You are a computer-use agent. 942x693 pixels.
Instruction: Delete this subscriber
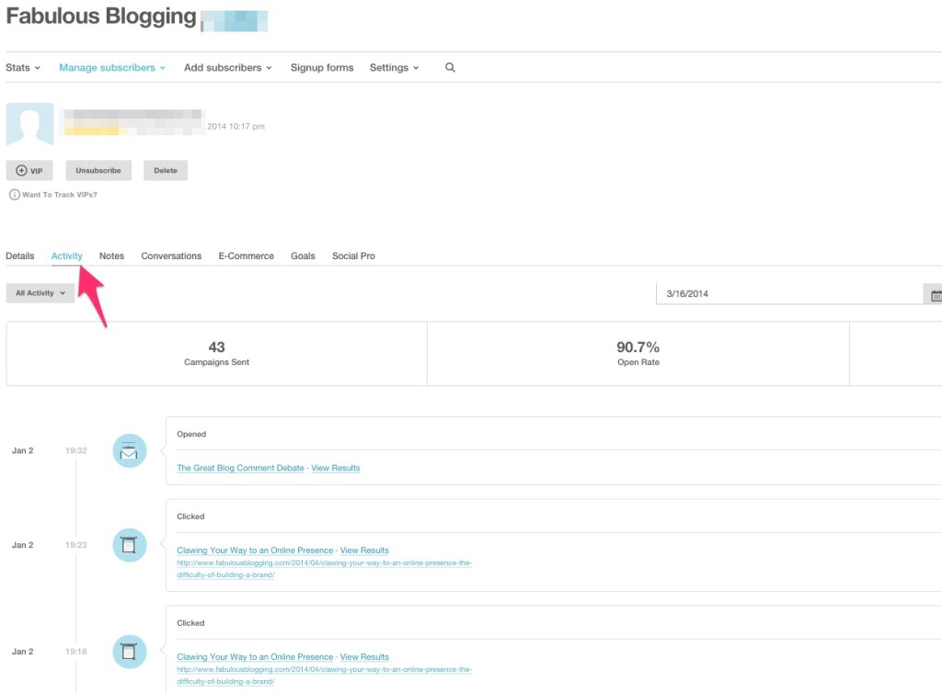(166, 170)
